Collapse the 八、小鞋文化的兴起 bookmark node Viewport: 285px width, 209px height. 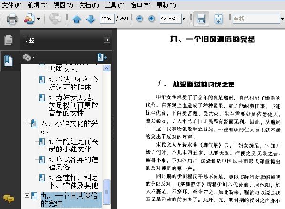tap(27, 123)
